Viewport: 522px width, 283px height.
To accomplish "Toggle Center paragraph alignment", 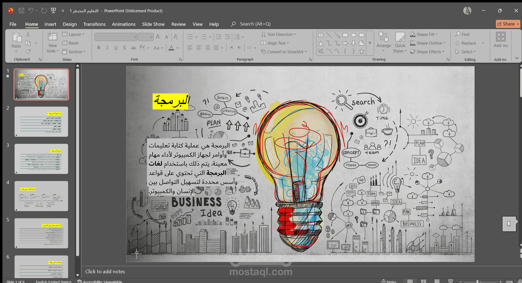I will pyautogui.click(x=199, y=48).
